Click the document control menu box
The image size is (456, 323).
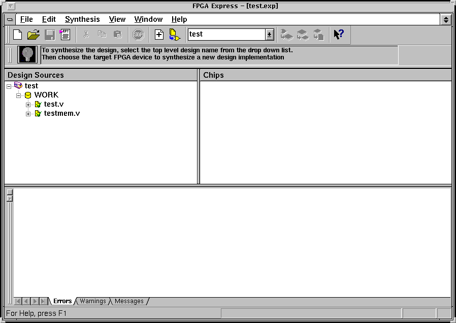pos(10,19)
